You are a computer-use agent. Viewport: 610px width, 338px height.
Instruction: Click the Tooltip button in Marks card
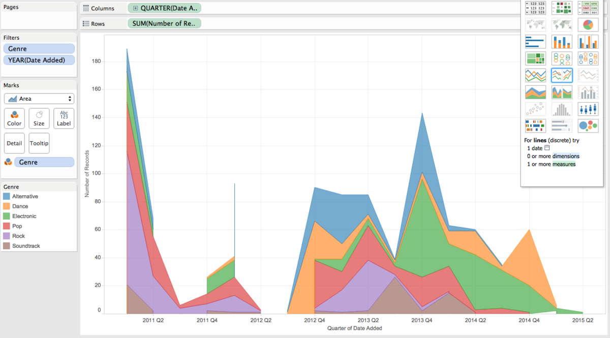pos(39,143)
